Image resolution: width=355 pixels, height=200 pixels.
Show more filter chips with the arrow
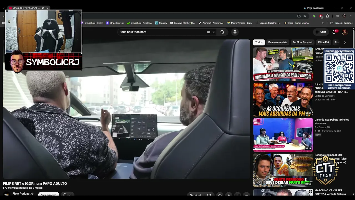345,42
